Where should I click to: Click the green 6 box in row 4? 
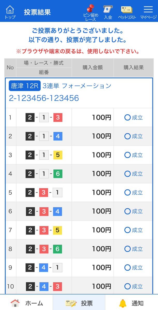coord(58,174)
